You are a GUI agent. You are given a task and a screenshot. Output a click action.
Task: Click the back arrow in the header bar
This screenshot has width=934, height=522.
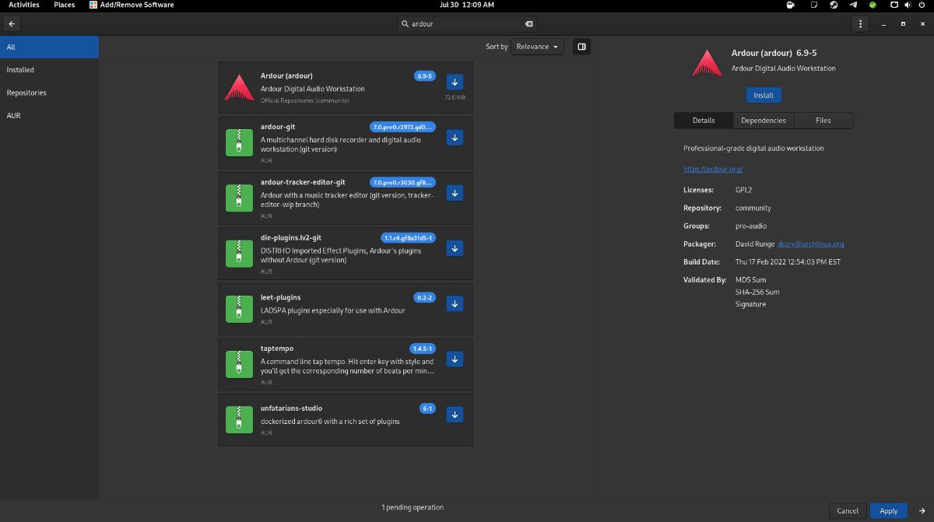coord(11,23)
